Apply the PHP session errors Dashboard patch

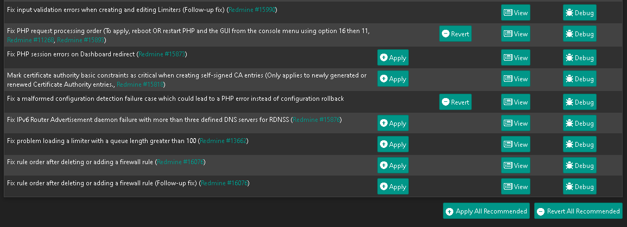[x=392, y=57]
